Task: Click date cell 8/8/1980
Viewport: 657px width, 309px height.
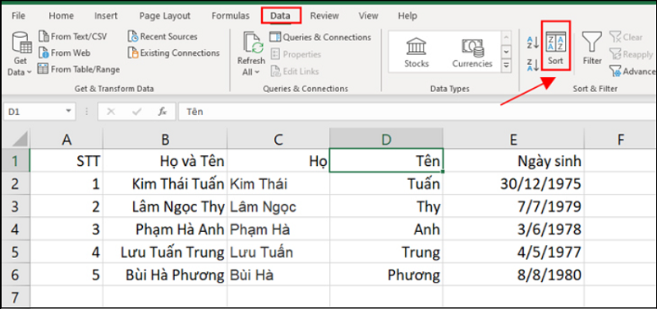Action: (x=514, y=274)
